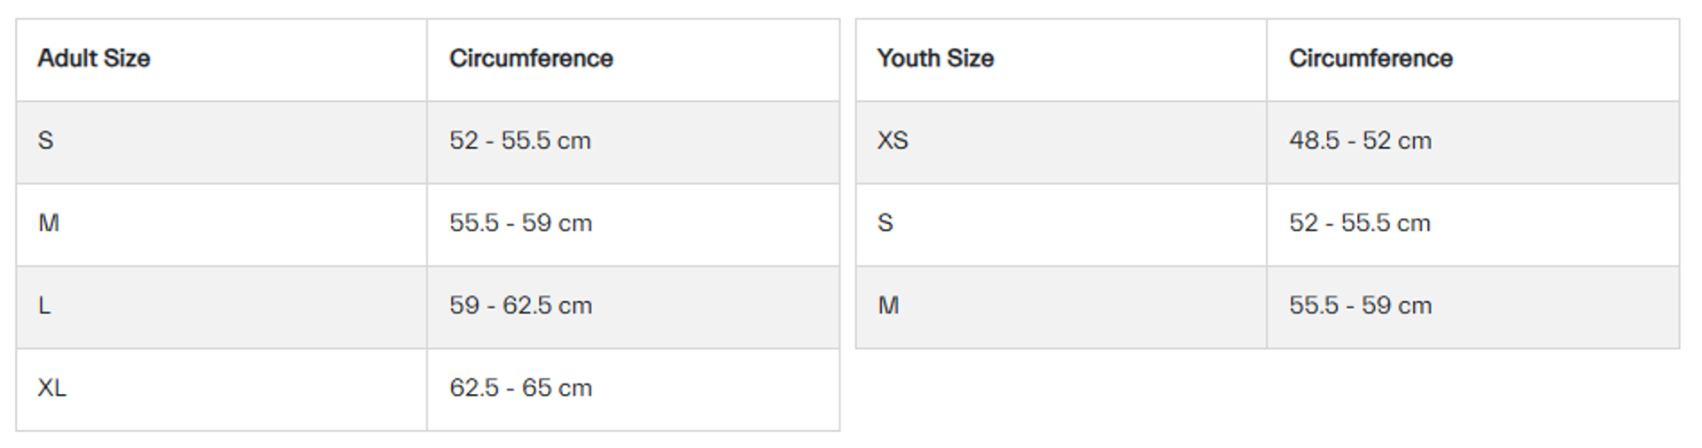This screenshot has width=1702, height=448.
Task: Select the adult 52 - 55.5 cm value
Action: click(520, 141)
